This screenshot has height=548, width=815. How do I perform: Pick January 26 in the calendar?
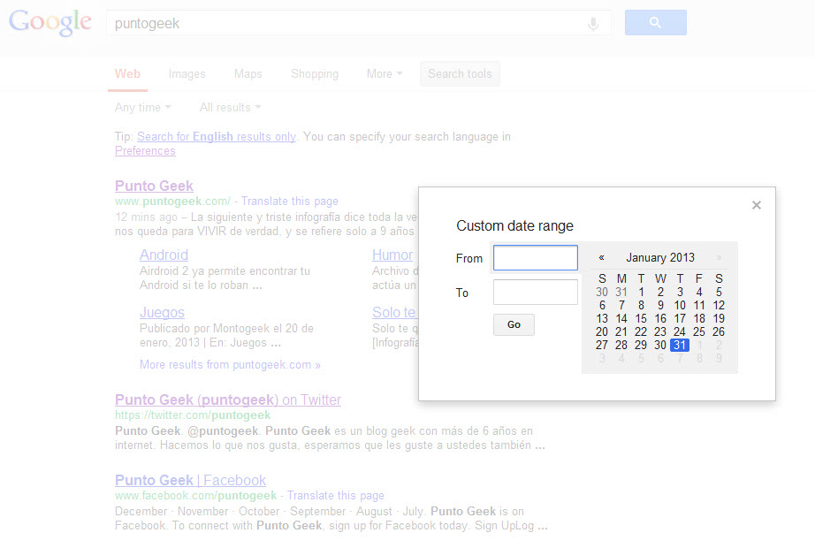click(x=719, y=331)
